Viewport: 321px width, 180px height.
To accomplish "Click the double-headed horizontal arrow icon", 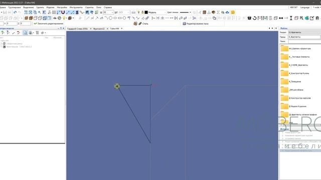I will click(281, 18).
